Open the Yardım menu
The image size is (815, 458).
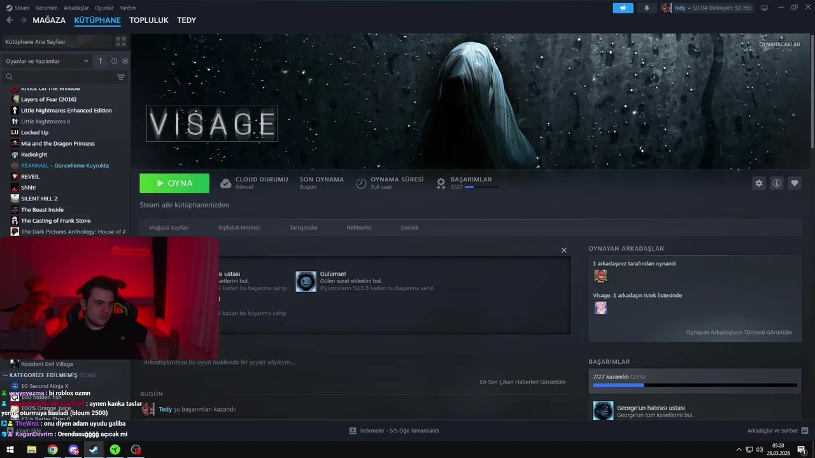(127, 8)
